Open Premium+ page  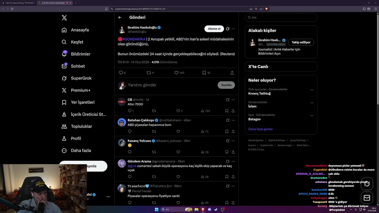76,90
